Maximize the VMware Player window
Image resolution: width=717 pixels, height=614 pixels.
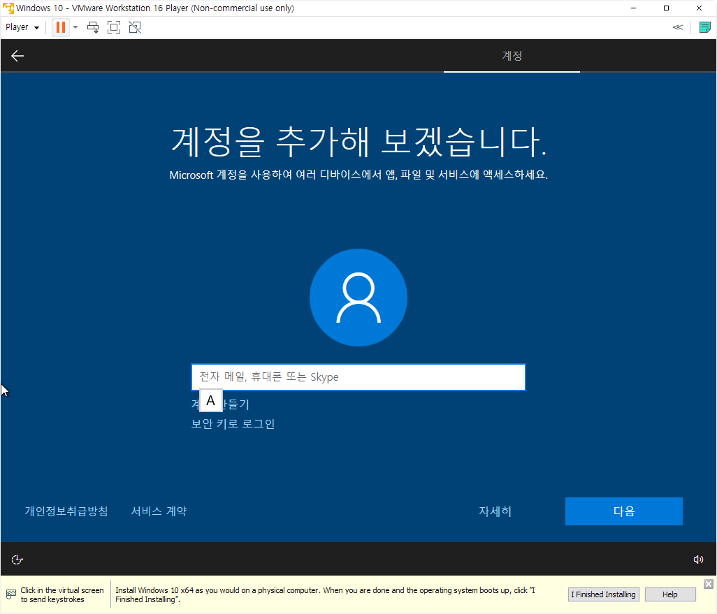[666, 8]
